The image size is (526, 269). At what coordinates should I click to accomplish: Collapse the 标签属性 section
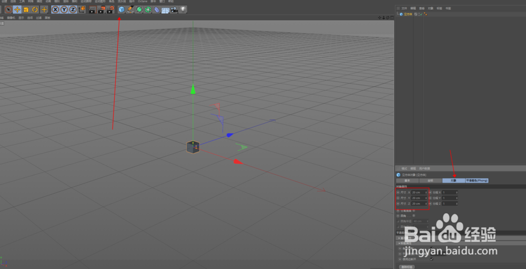(399, 243)
